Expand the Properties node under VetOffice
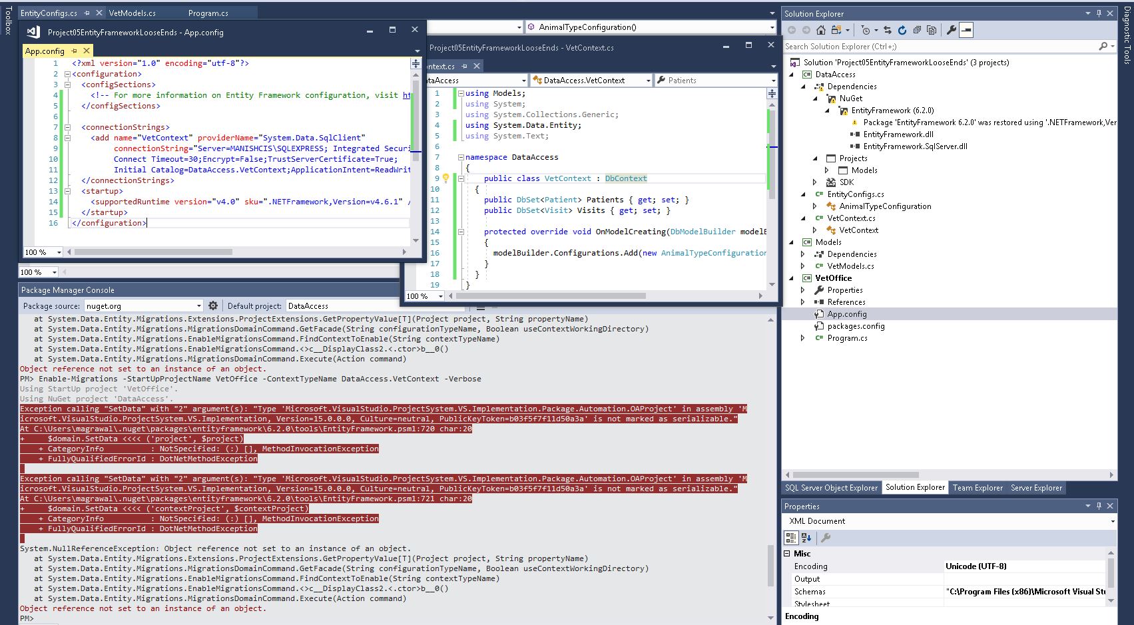The image size is (1134, 625). [802, 290]
